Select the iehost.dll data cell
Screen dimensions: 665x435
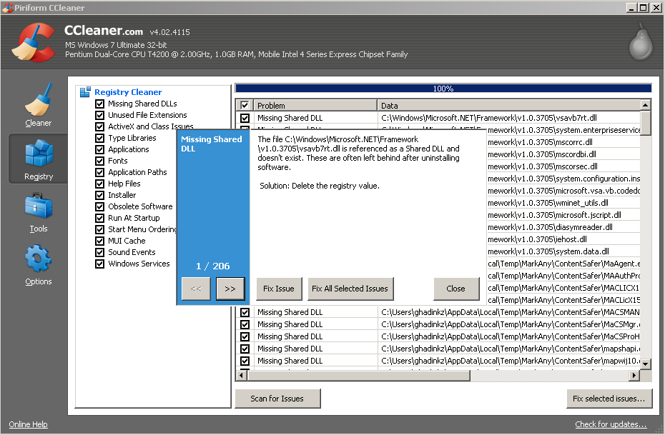(563, 239)
